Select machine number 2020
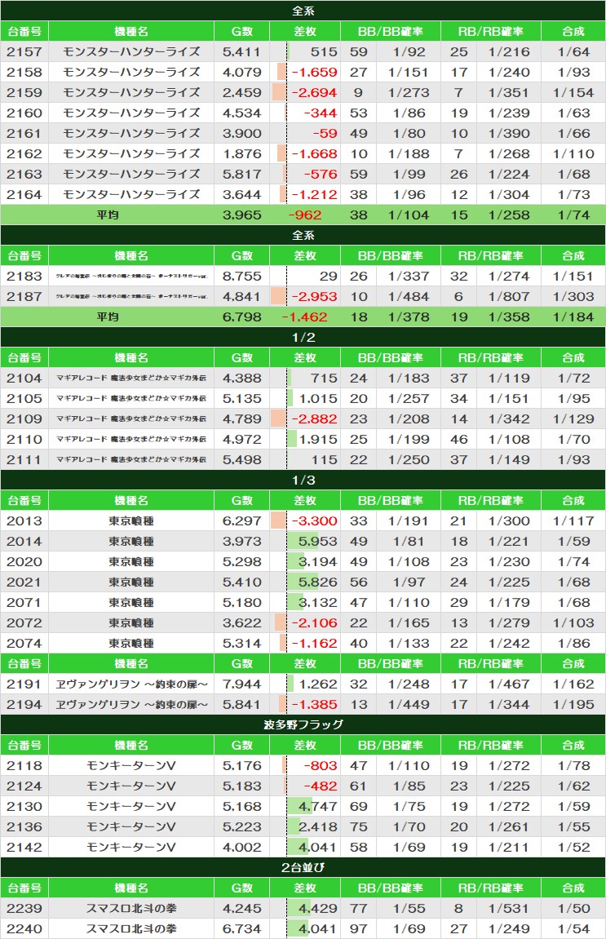This screenshot has height=939, width=606. (x=24, y=561)
